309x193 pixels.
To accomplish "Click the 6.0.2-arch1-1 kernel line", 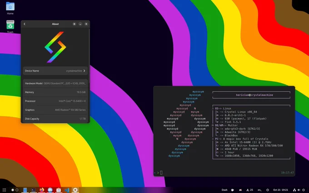I will (x=235, y=115).
